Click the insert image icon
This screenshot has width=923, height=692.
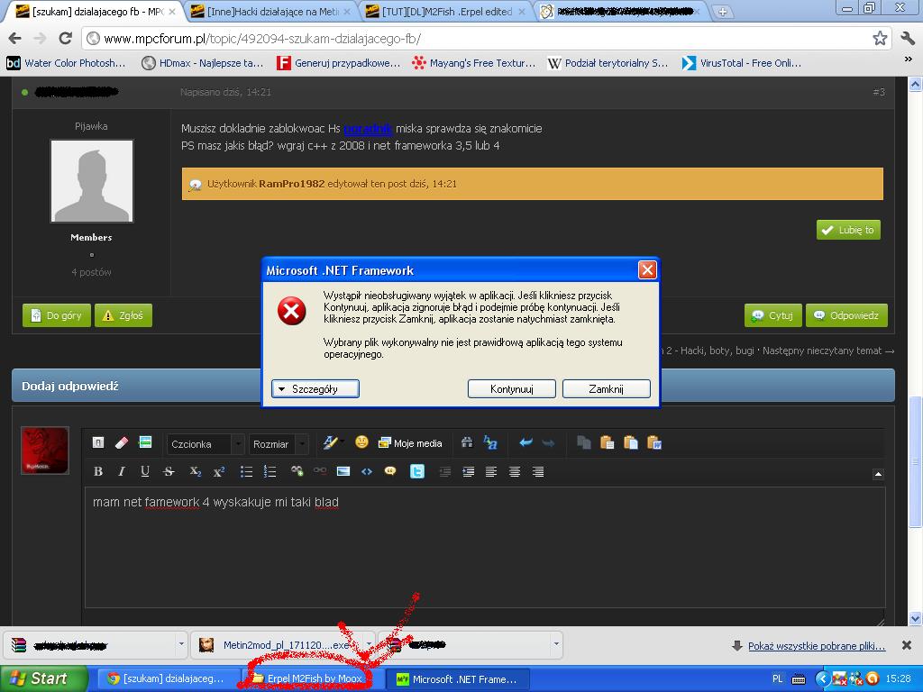point(343,470)
